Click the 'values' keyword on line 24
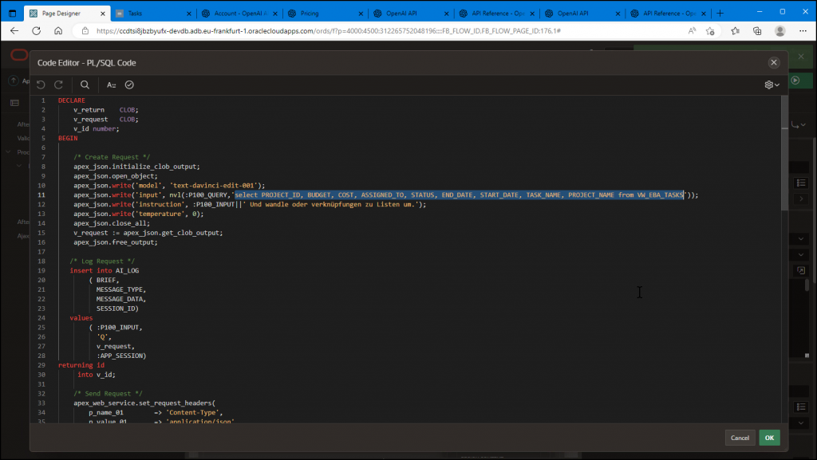Screen dimensions: 817x460 pyautogui.click(x=81, y=318)
